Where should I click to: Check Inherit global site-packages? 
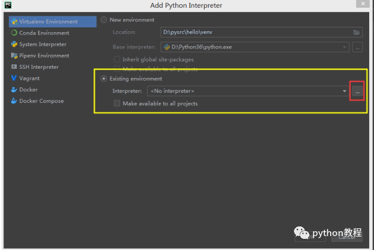click(117, 59)
